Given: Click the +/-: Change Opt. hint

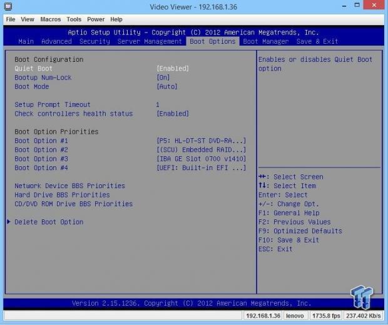Looking at the screenshot, I should (x=288, y=204).
